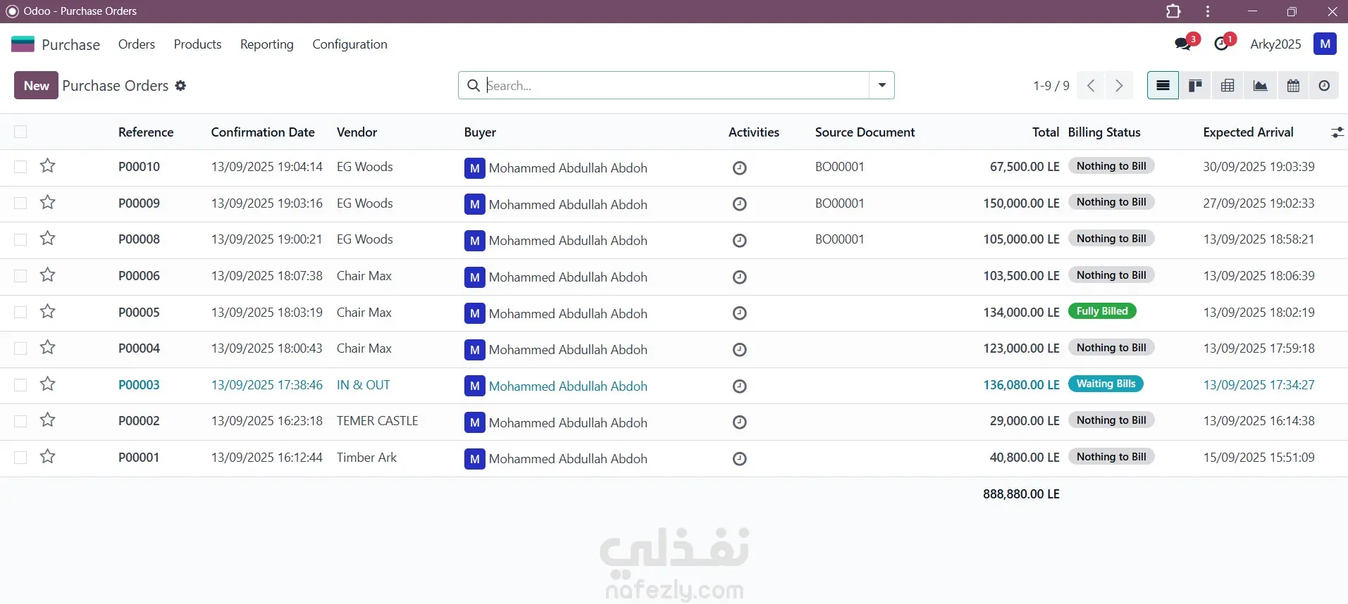This screenshot has height=604, width=1348.
Task: Go to next page of records
Action: coord(1119,86)
